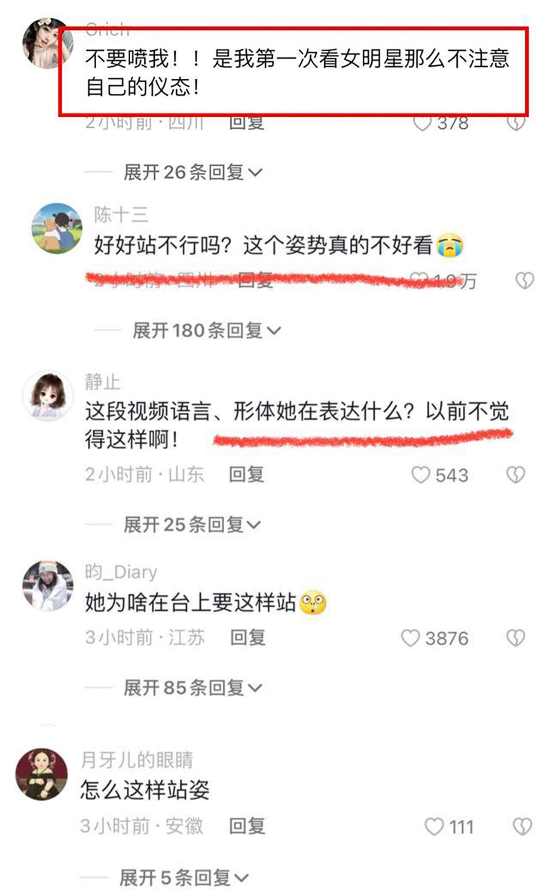This screenshot has height=890, width=550.
Task: Reply to 昀_Diary's comment from 江苏
Action: click(x=247, y=637)
